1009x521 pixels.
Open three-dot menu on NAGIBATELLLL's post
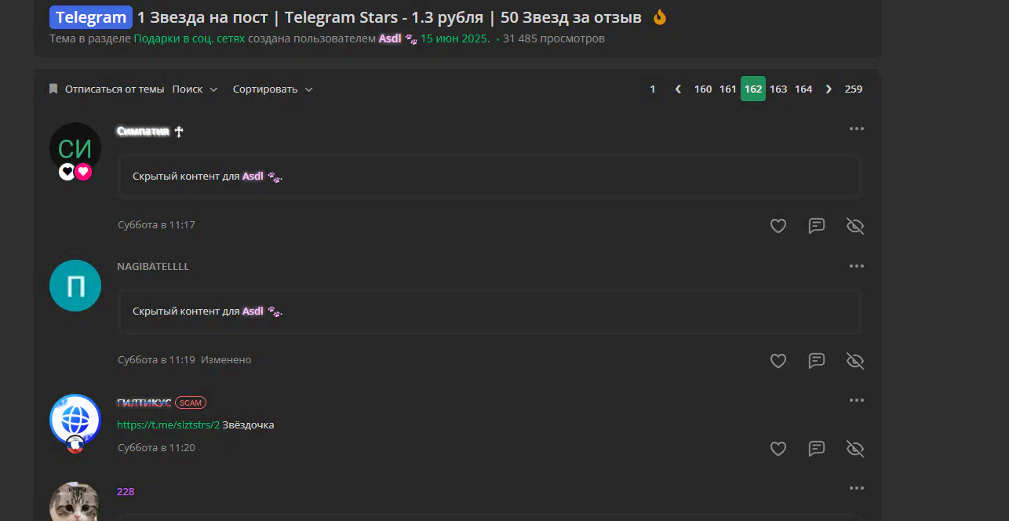coord(856,266)
